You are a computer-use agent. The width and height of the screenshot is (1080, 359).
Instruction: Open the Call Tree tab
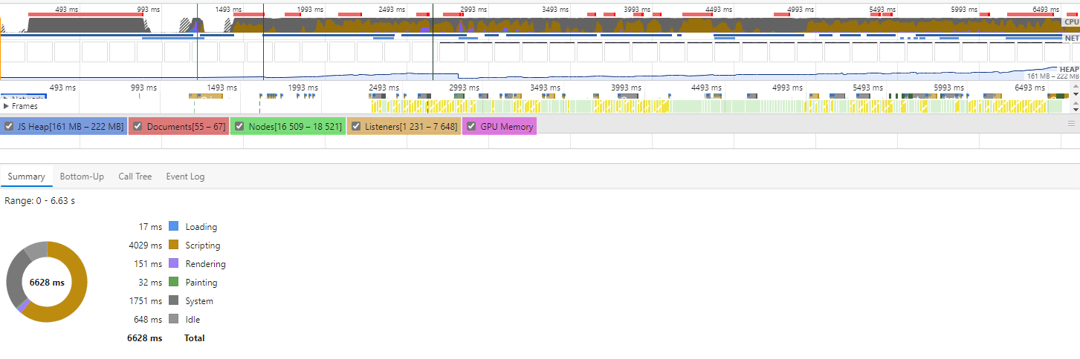[135, 177]
